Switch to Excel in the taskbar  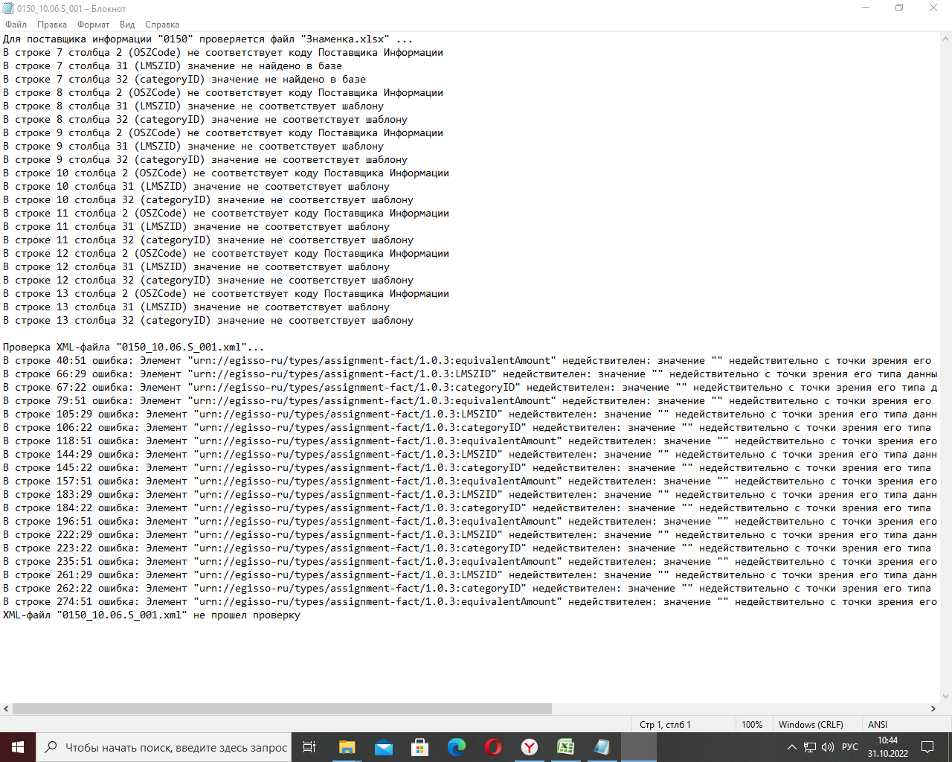click(x=566, y=747)
